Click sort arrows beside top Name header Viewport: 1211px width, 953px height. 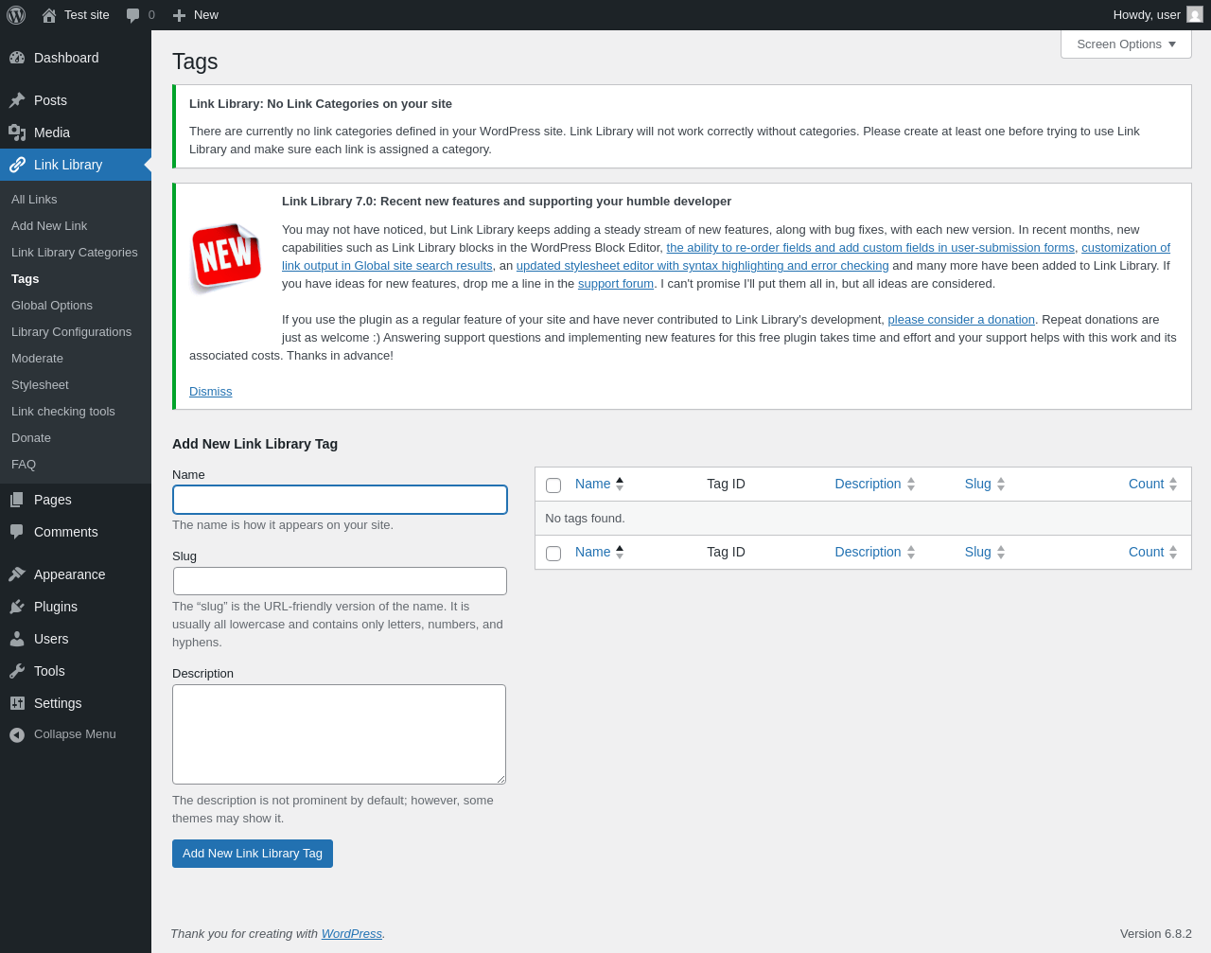pos(620,484)
